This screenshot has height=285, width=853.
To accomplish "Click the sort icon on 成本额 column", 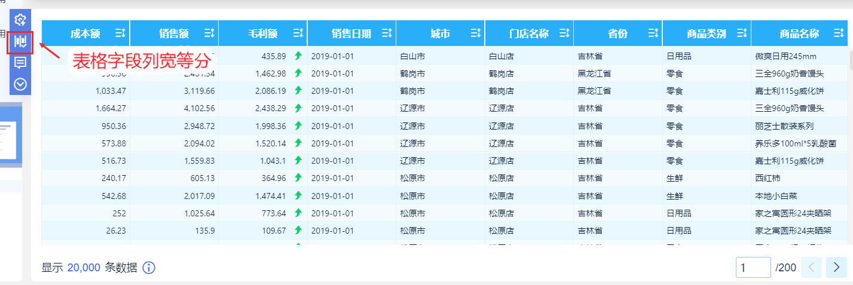I will coord(120,33).
